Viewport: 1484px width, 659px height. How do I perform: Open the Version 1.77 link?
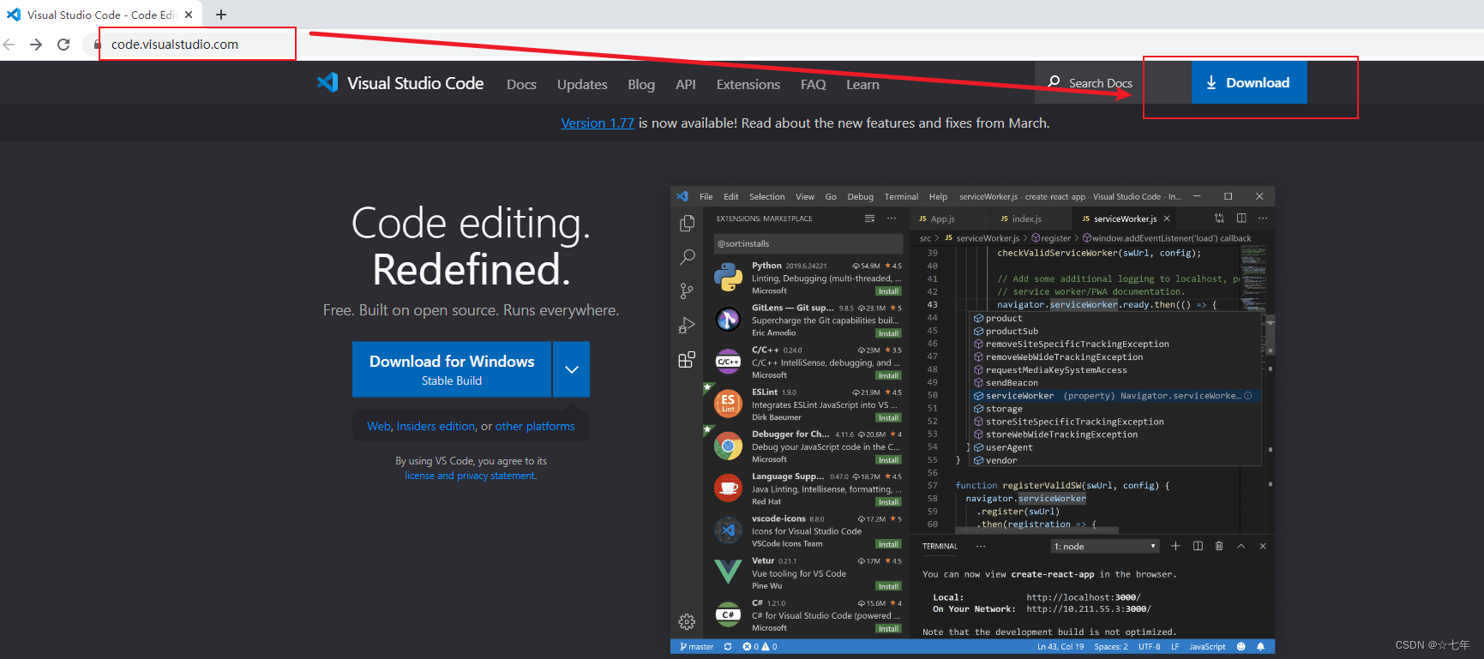(598, 123)
